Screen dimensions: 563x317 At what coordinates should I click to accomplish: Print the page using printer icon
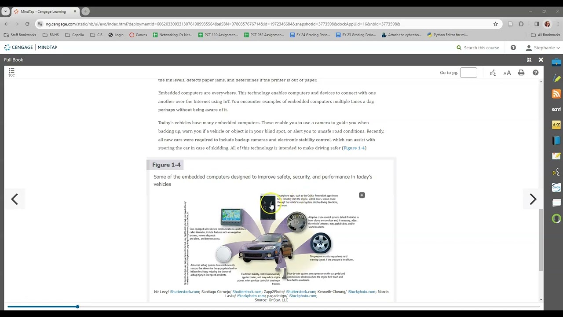click(521, 73)
